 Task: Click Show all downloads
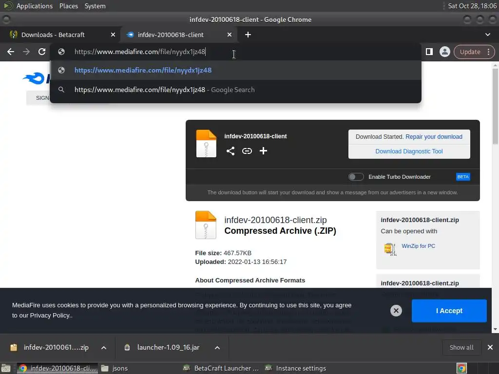coord(461,347)
